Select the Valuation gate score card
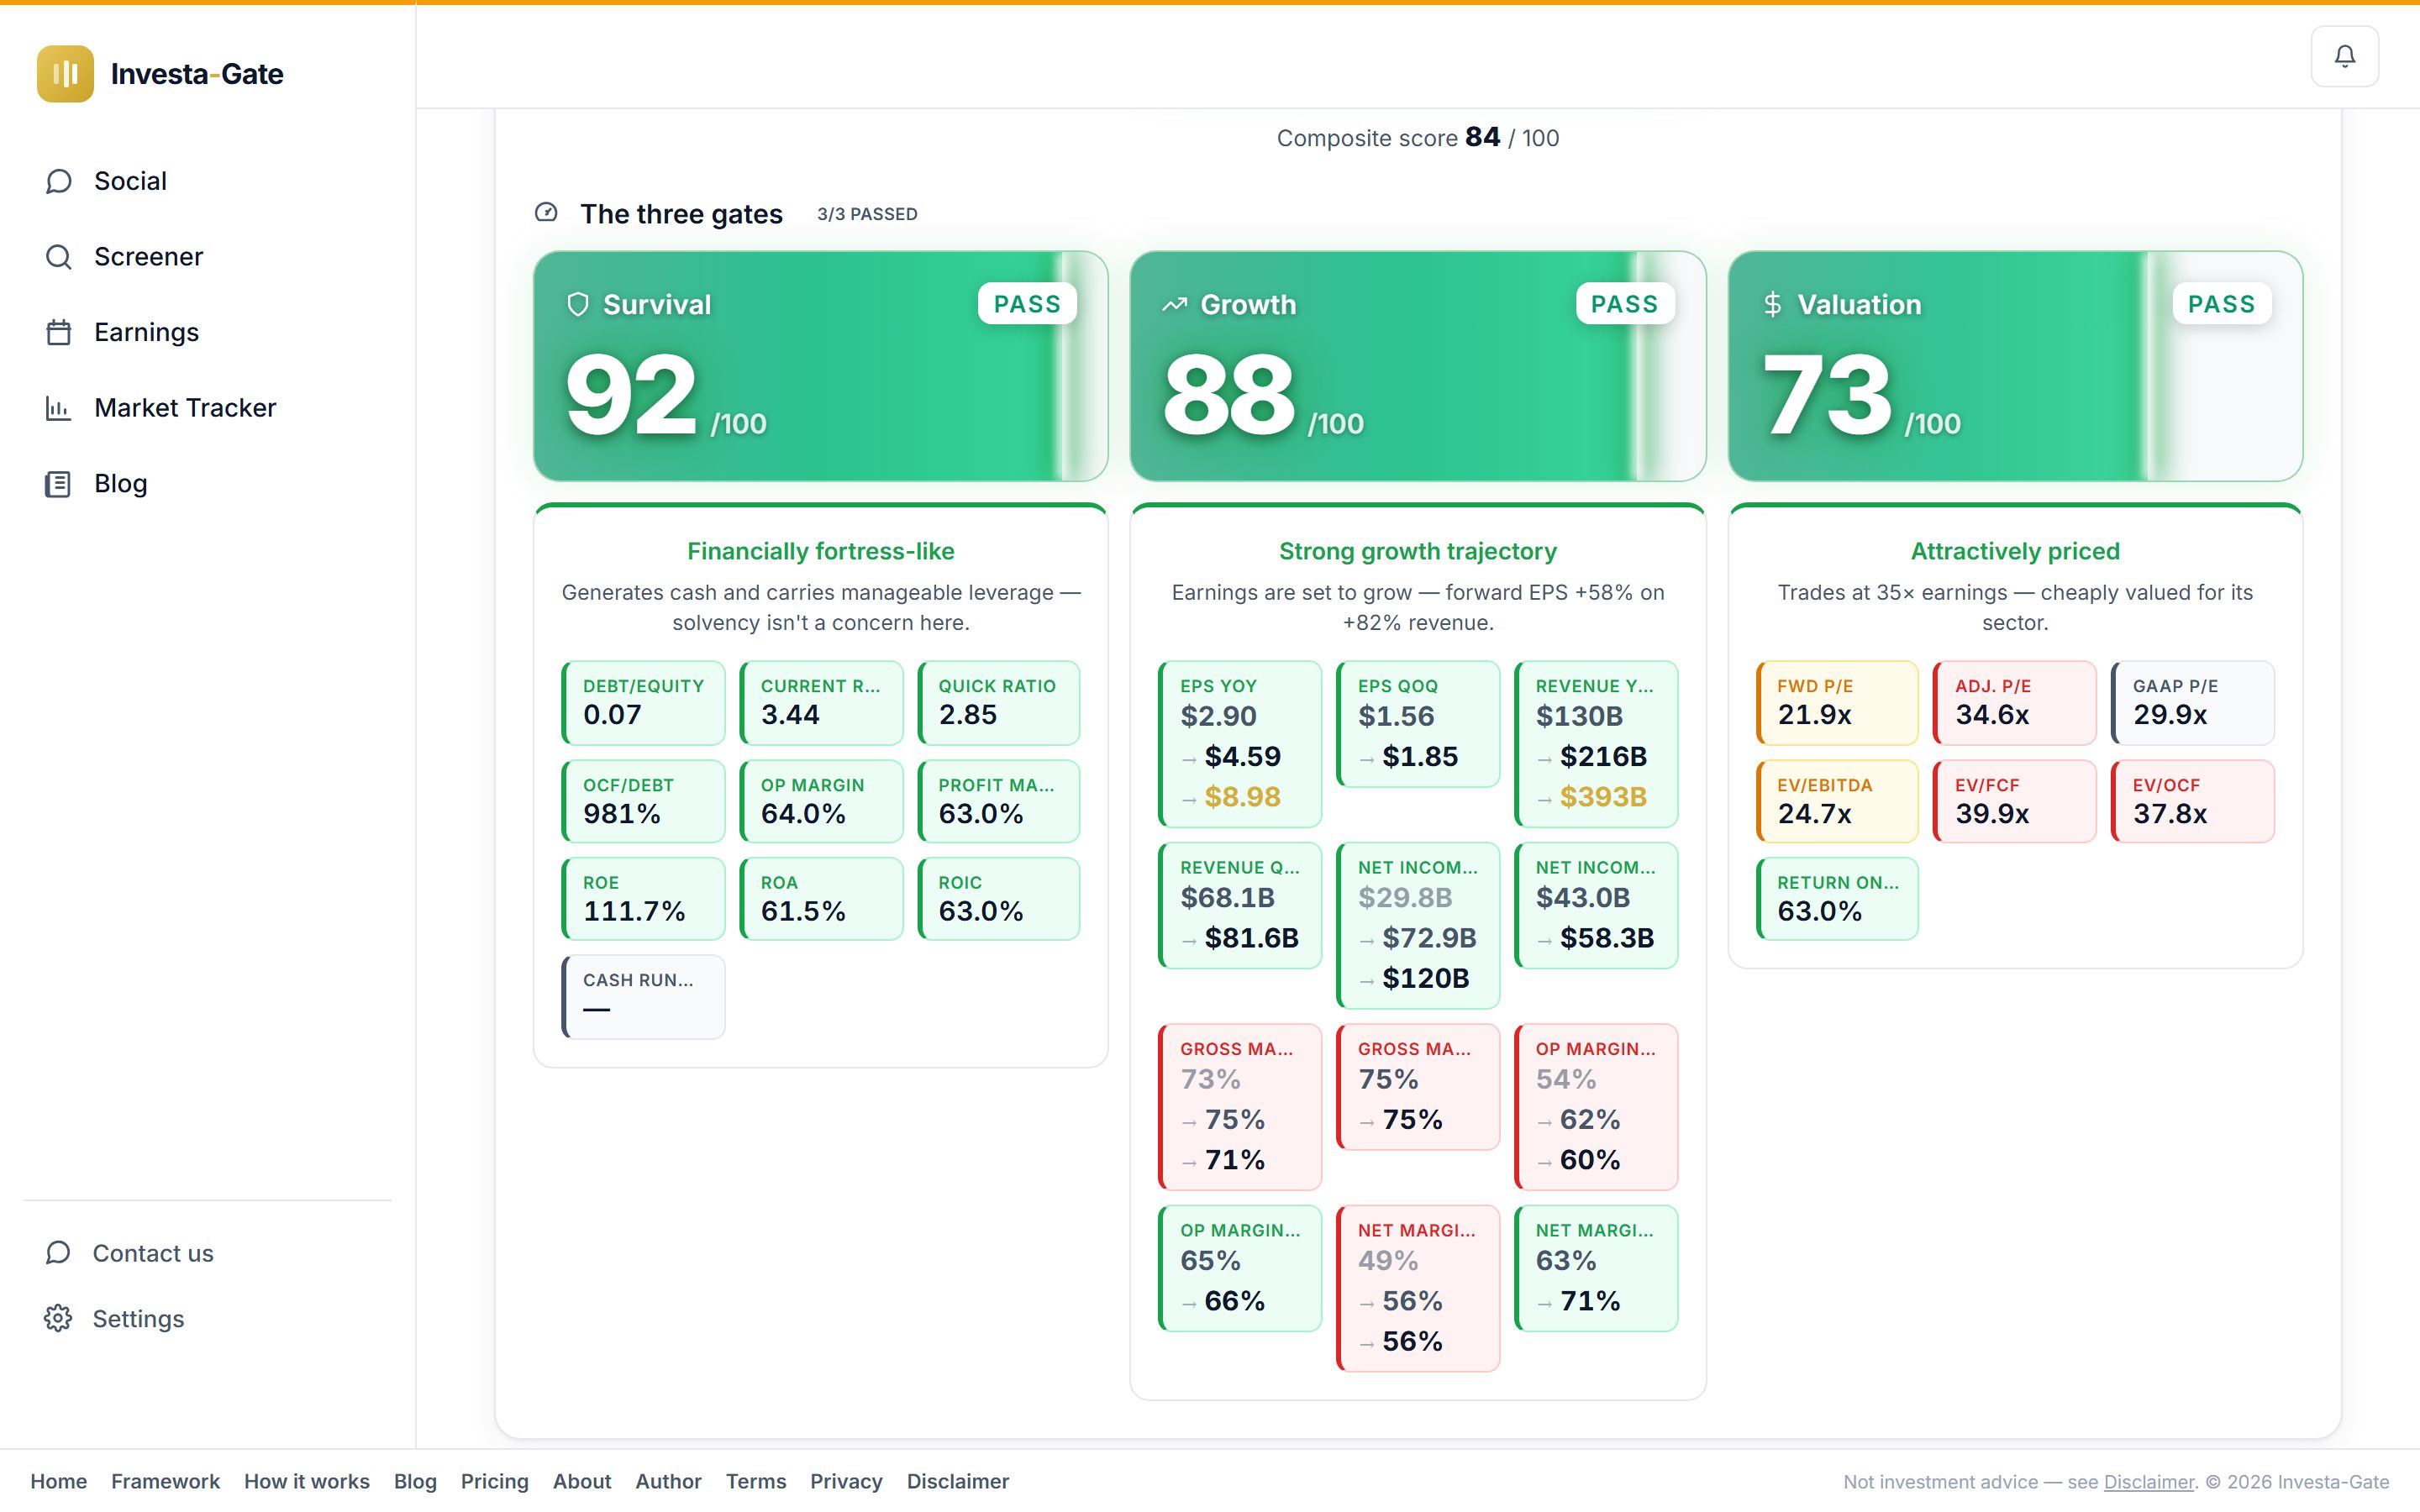Viewport: 2420px width, 1512px height. pyautogui.click(x=2015, y=366)
